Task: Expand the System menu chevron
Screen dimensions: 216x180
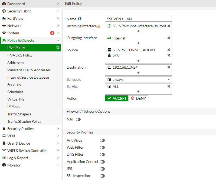Action: (58, 33)
